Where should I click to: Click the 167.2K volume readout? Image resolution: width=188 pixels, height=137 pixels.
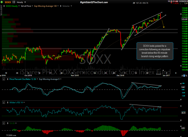[139, 3]
